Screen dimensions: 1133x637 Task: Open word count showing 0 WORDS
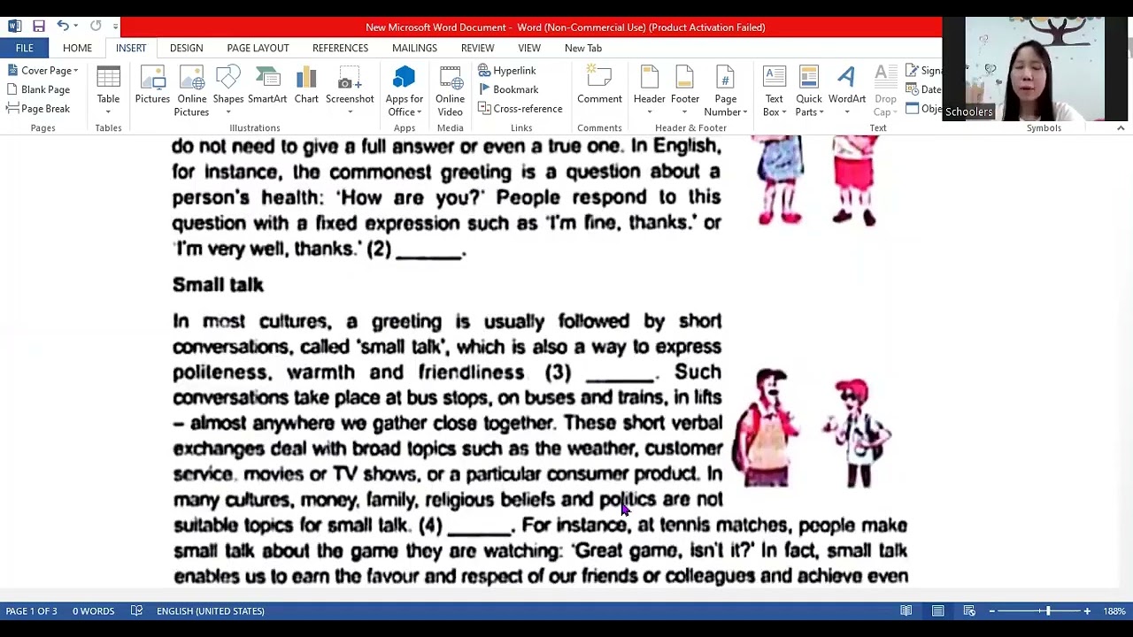click(93, 611)
